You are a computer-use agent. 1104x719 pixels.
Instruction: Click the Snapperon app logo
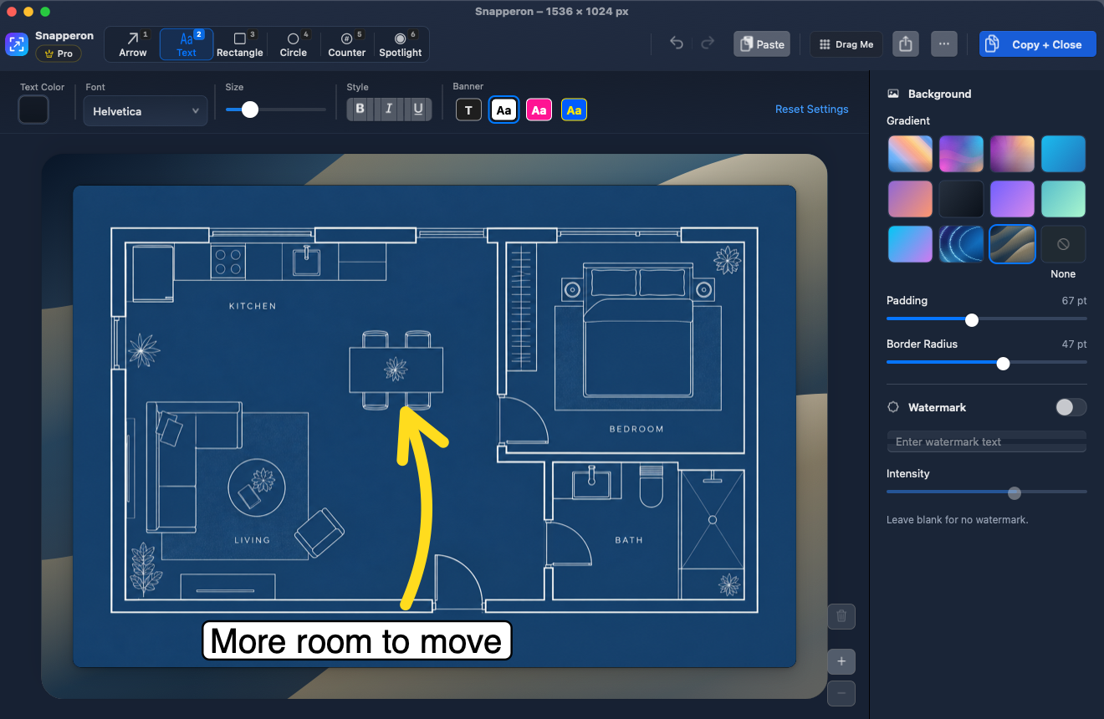click(x=17, y=44)
